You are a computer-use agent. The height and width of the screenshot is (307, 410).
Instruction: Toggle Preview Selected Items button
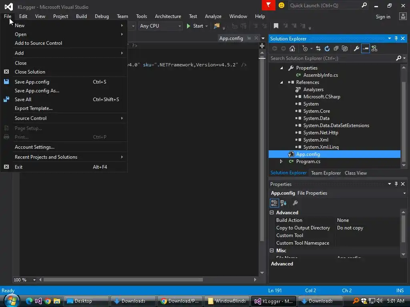pos(365,48)
